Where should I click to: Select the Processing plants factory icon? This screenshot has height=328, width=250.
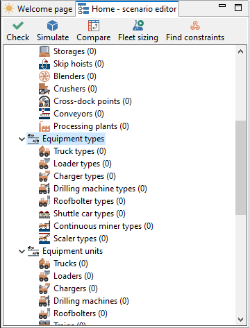coord(44,126)
